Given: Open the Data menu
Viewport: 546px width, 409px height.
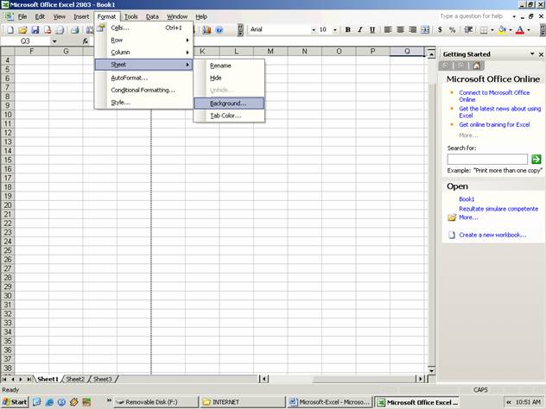Looking at the screenshot, I should (x=152, y=16).
